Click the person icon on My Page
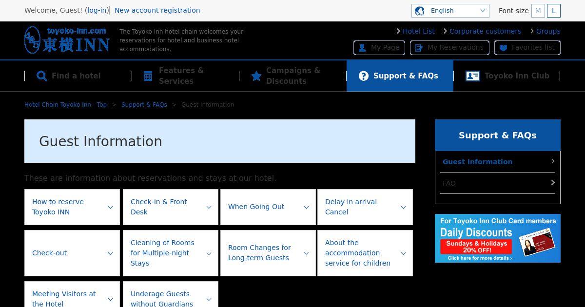 tap(362, 48)
